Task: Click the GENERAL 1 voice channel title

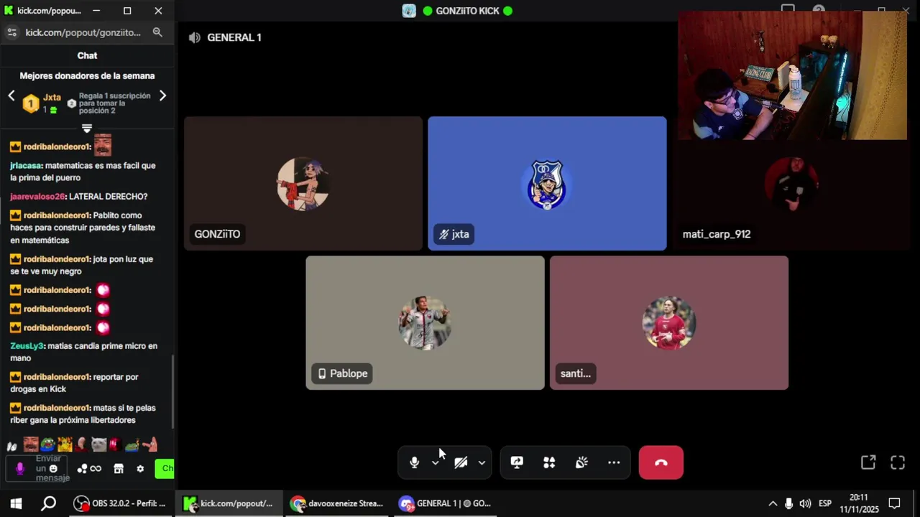Action: [234, 37]
